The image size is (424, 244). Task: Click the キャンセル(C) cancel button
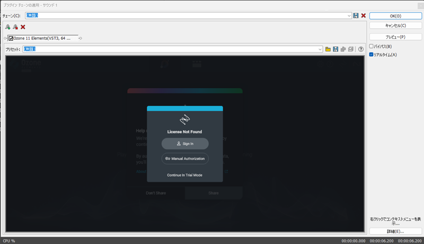point(395,25)
